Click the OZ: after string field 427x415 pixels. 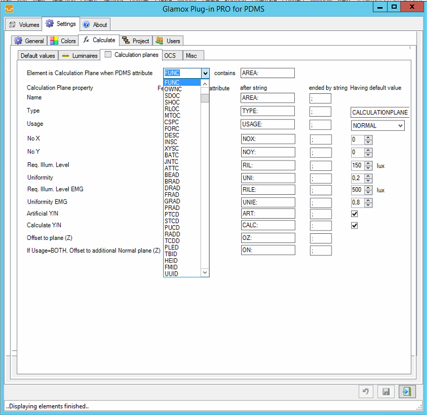pyautogui.click(x=268, y=238)
